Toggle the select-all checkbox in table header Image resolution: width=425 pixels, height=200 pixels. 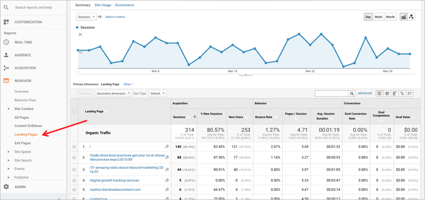pos(75,111)
